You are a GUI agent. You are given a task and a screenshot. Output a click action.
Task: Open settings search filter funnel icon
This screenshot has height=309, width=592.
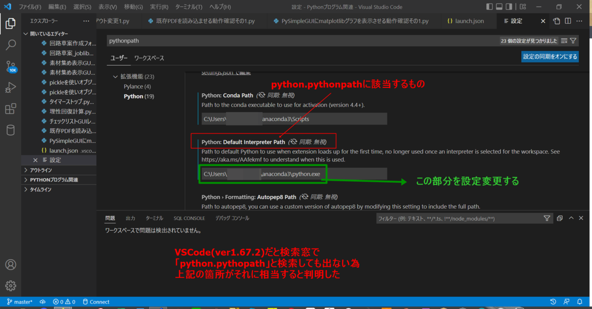[x=573, y=41]
